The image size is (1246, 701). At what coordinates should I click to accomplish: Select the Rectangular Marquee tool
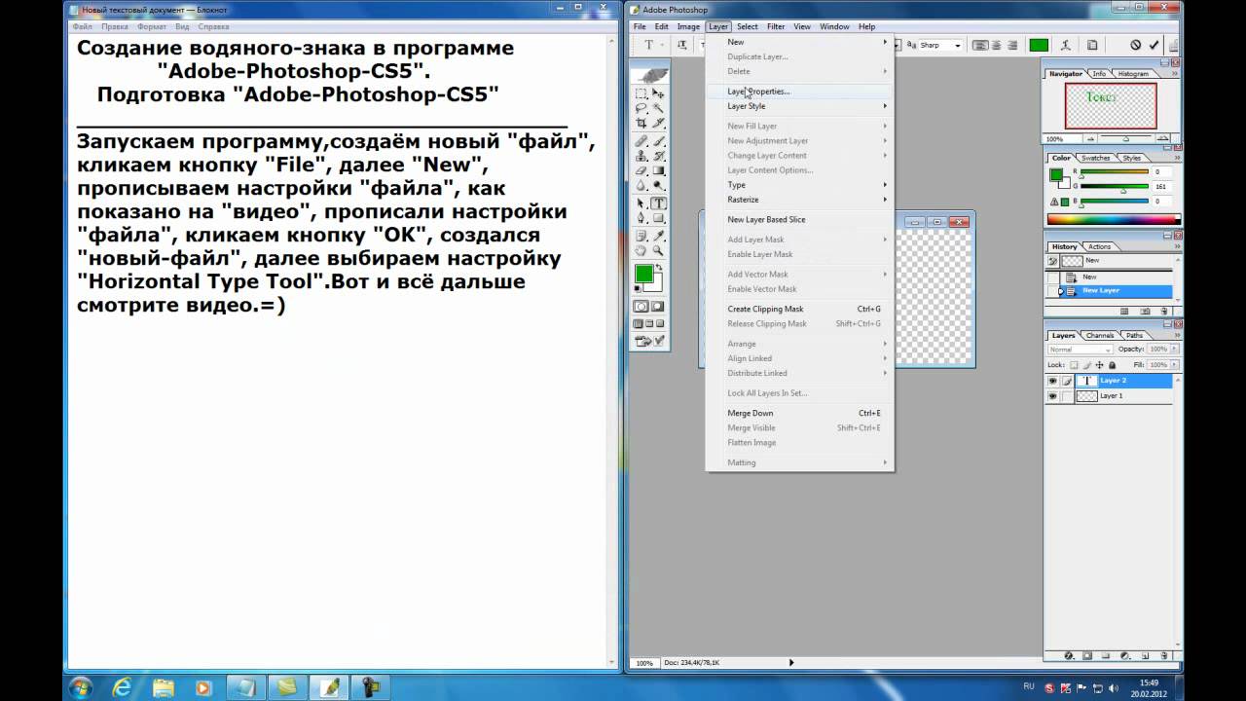tap(641, 93)
